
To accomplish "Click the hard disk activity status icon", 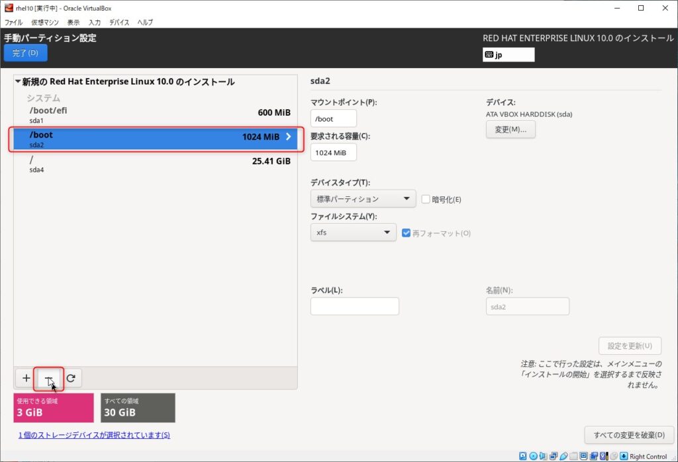I will 523,456.
